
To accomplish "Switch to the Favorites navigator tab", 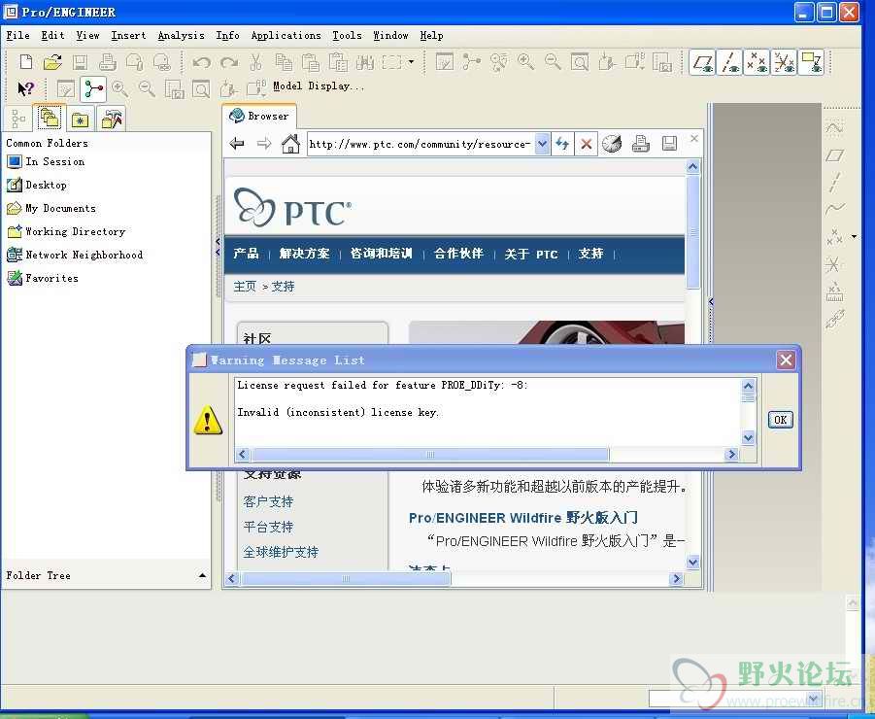I will click(81, 119).
